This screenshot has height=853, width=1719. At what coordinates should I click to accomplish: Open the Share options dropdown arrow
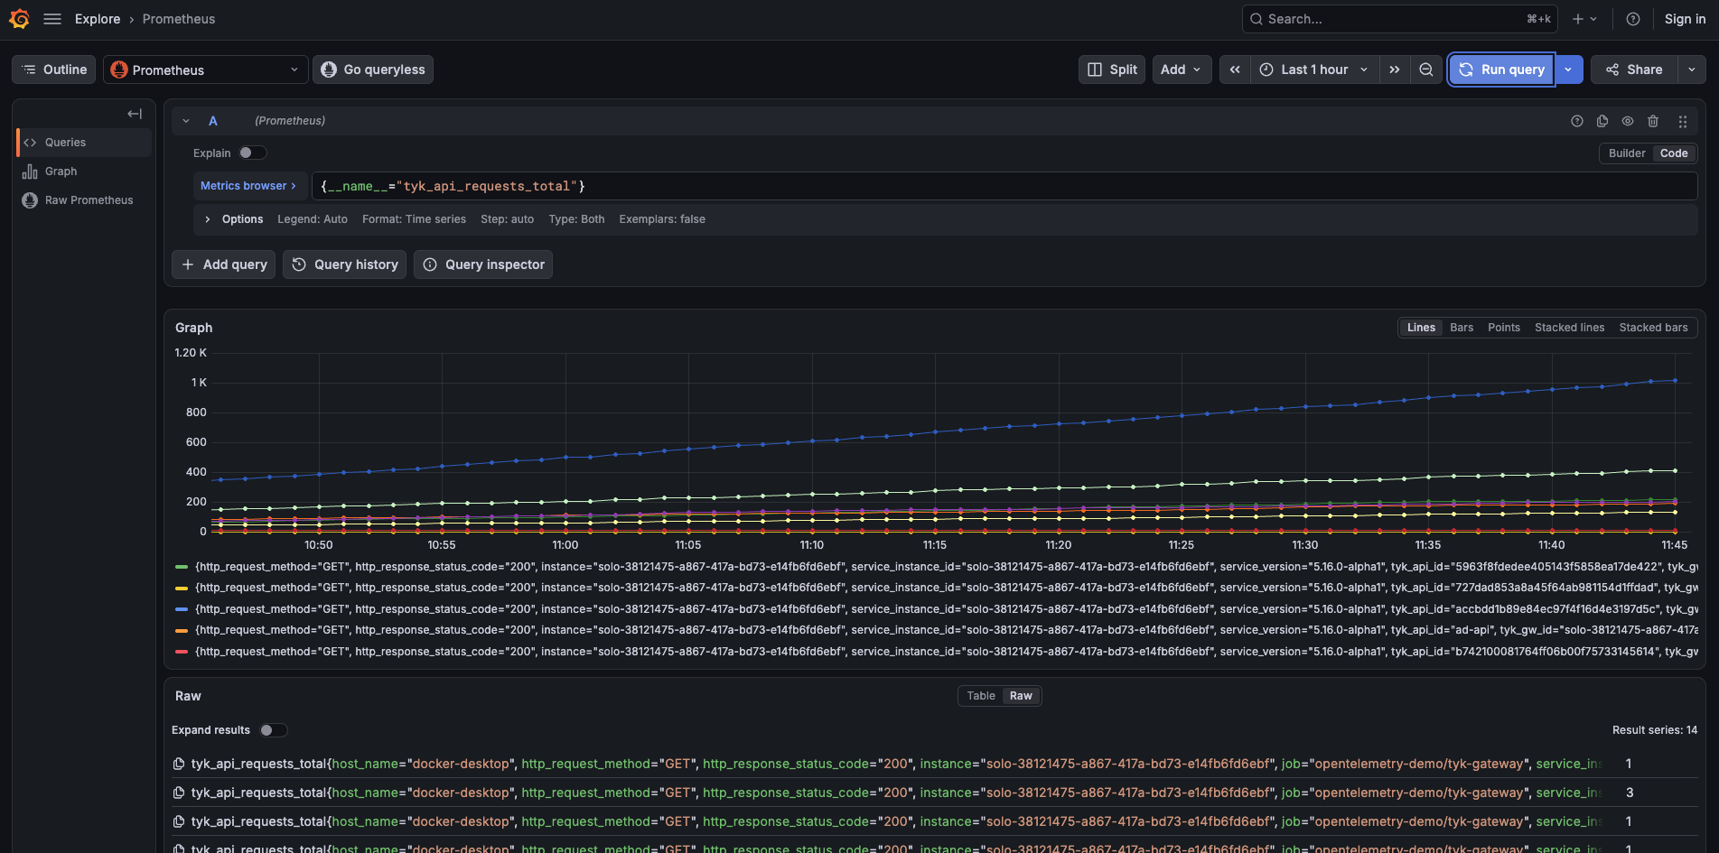1692,70
